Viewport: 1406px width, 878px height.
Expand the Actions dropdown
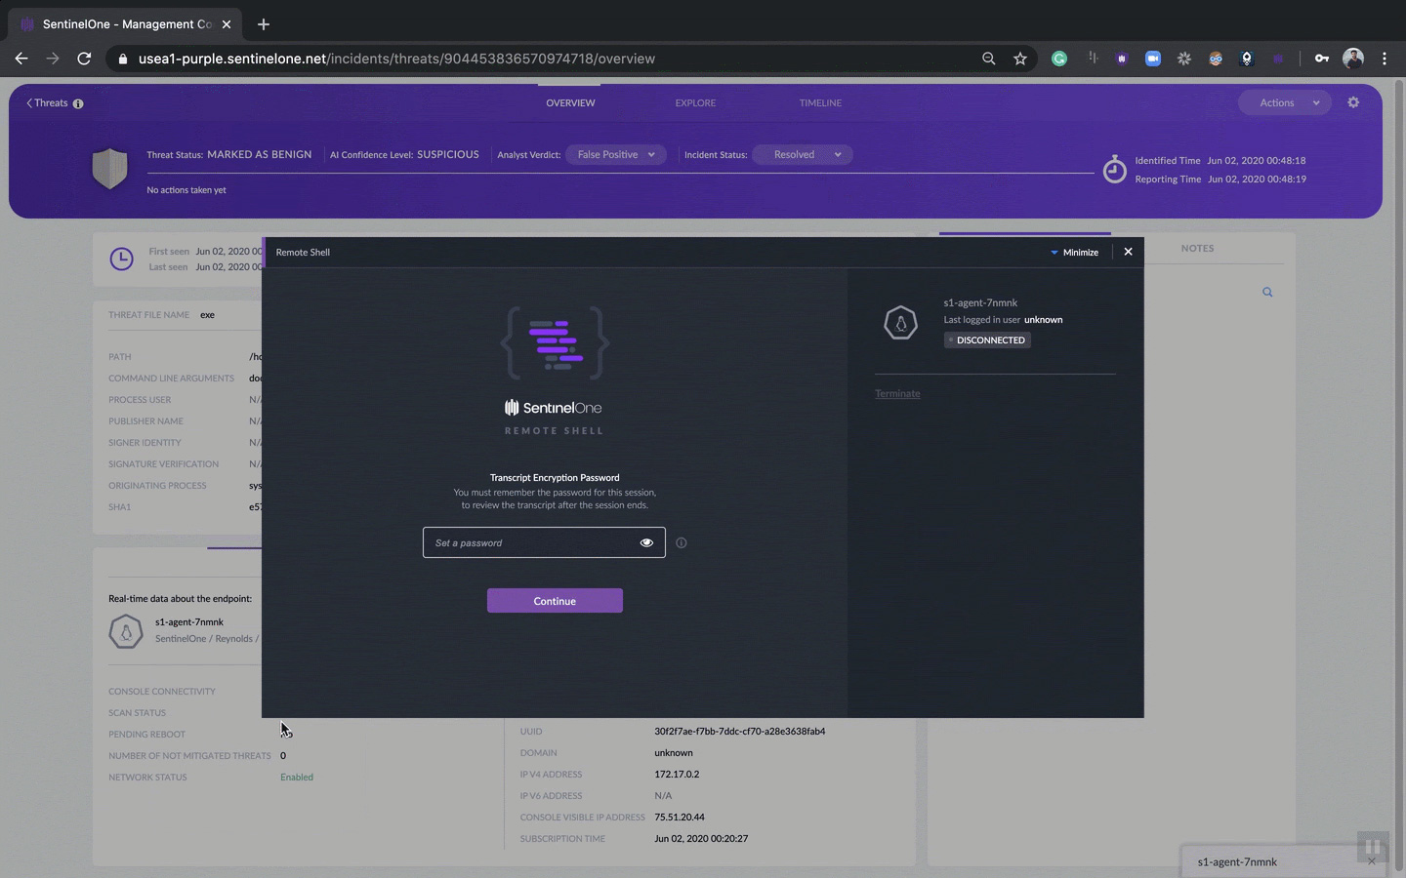[1284, 102]
